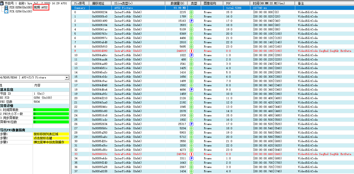Sort by the 数据量(B) column header
This screenshot has height=174, width=354.
(x=177, y=3)
